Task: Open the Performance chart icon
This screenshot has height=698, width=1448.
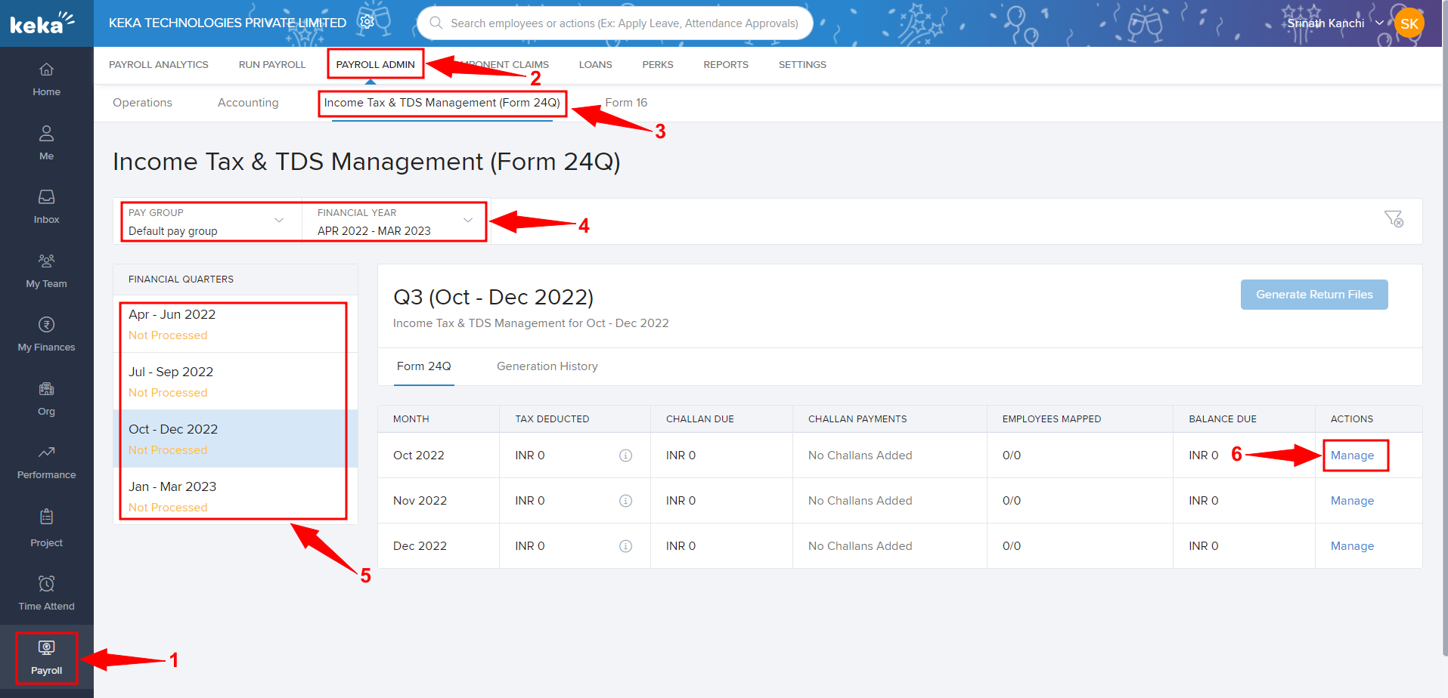Action: [46, 452]
